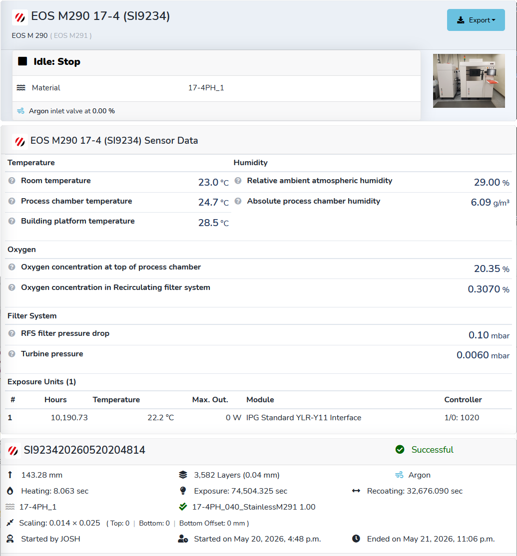Click the EOS M291 model text
Viewport: 517px width, 556px height.
pyautogui.click(x=70, y=35)
